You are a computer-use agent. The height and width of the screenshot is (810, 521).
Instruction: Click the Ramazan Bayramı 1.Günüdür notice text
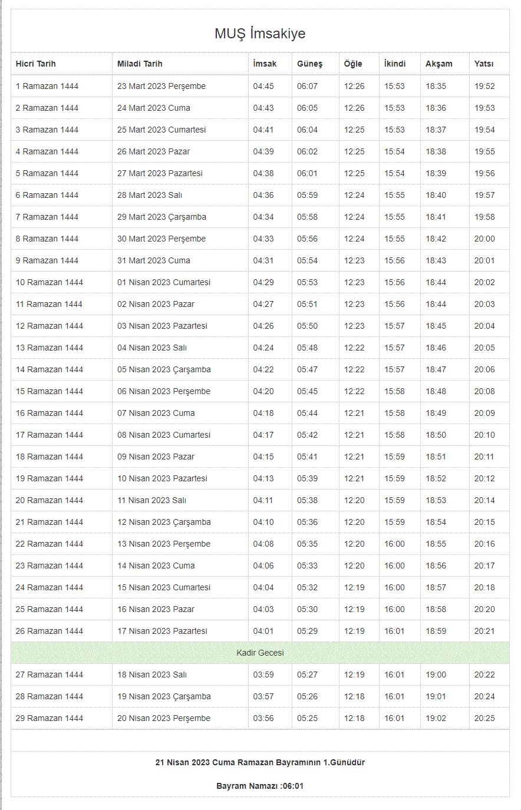pyautogui.click(x=260, y=762)
